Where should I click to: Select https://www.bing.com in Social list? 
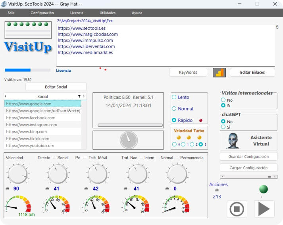pos(42,132)
